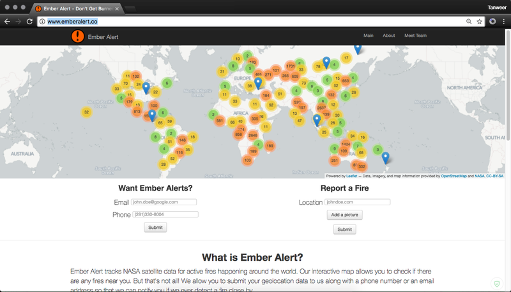
Task: Submit the Want Ember Alerts form
Action: [155, 228]
